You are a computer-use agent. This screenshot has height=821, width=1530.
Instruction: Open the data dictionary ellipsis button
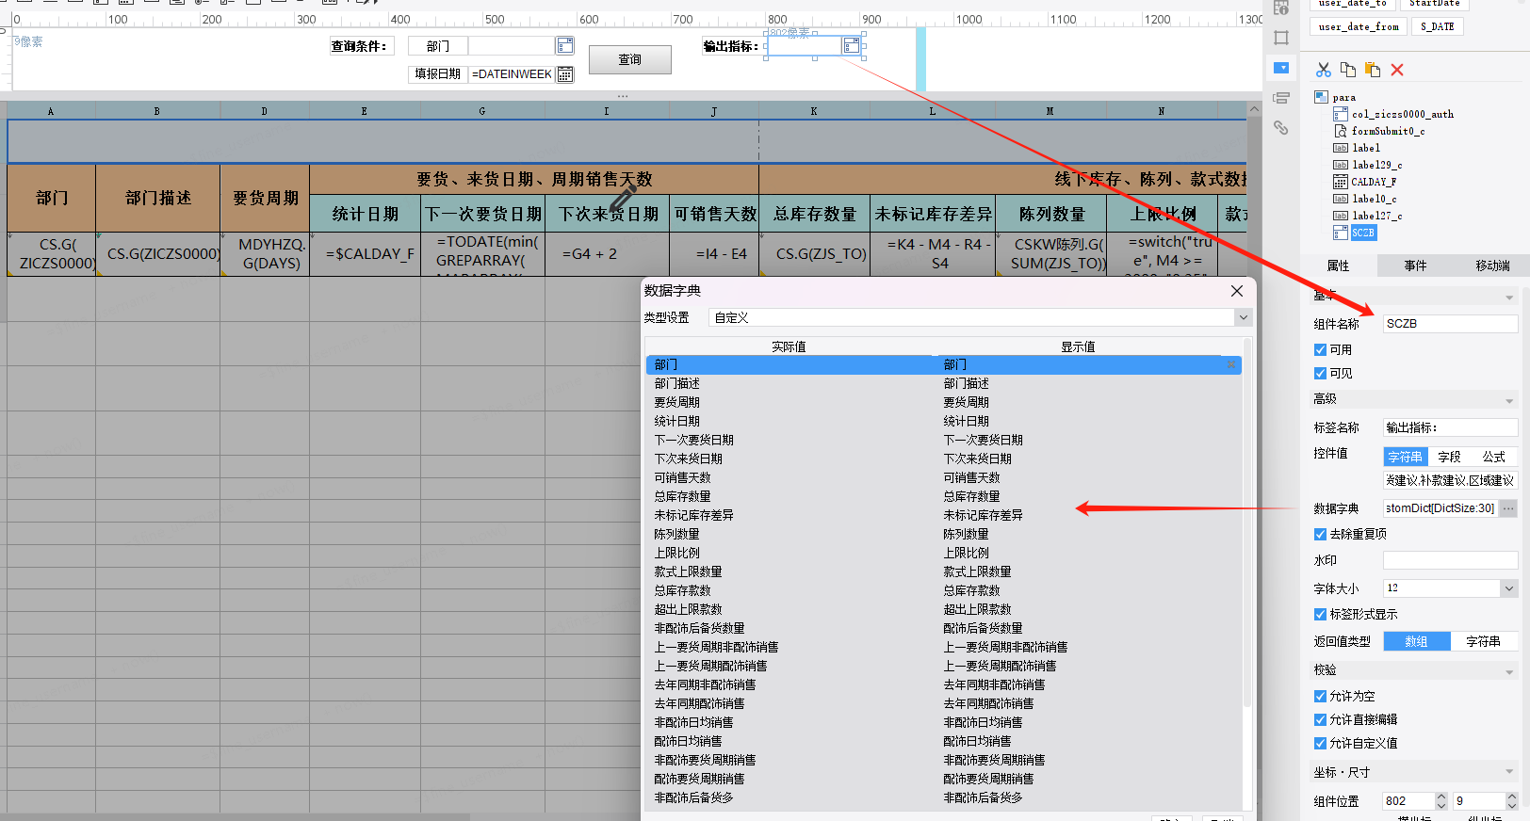tap(1508, 508)
